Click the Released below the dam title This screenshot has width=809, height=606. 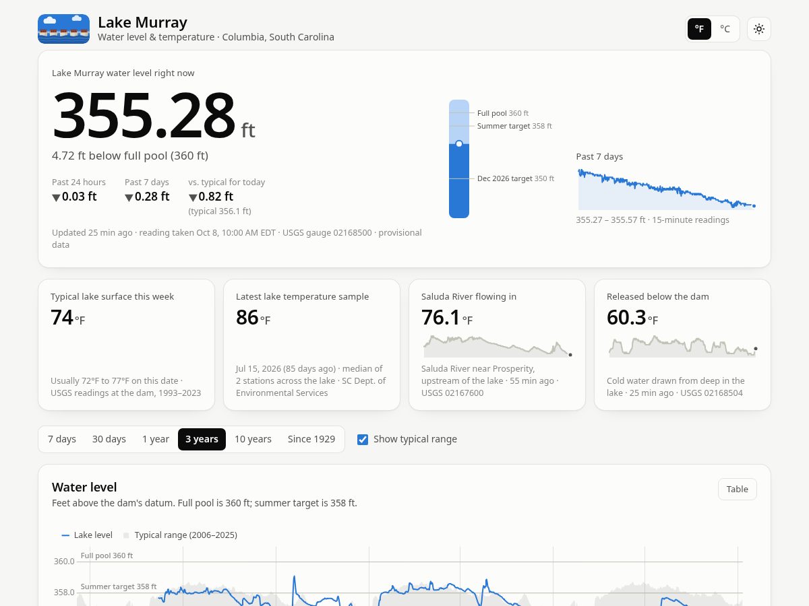click(x=658, y=296)
